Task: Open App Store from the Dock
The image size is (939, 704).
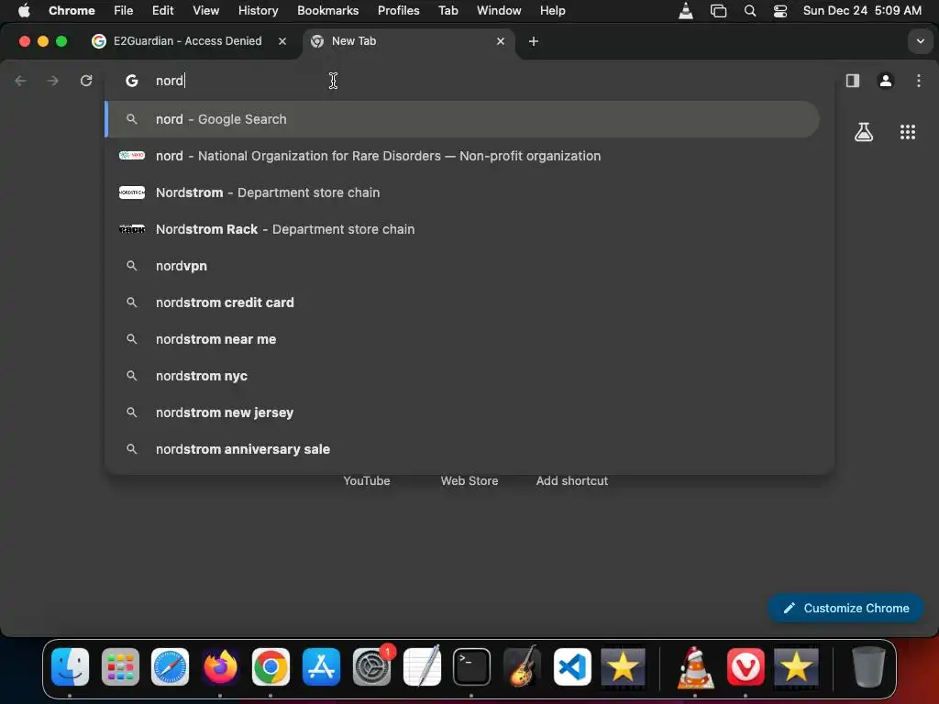Action: [x=321, y=667]
